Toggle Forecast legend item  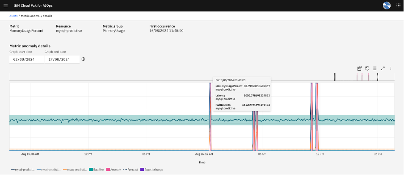pyautogui.click(x=130, y=170)
